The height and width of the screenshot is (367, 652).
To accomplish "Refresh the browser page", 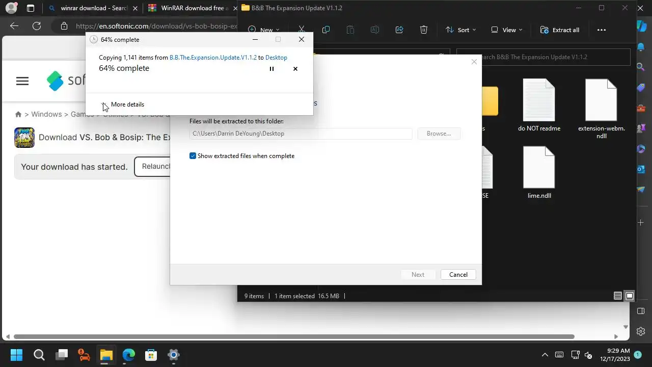I will (37, 26).
